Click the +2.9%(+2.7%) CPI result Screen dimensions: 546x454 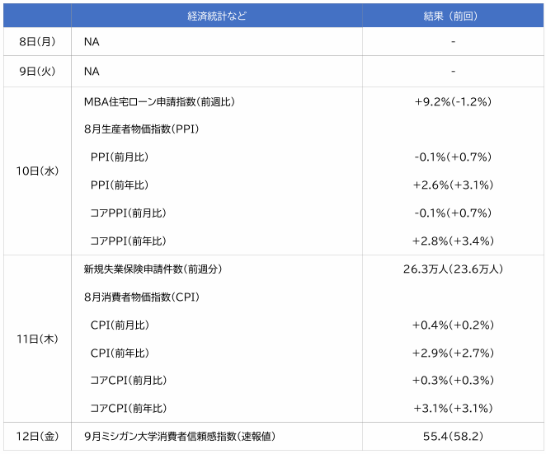pos(453,353)
